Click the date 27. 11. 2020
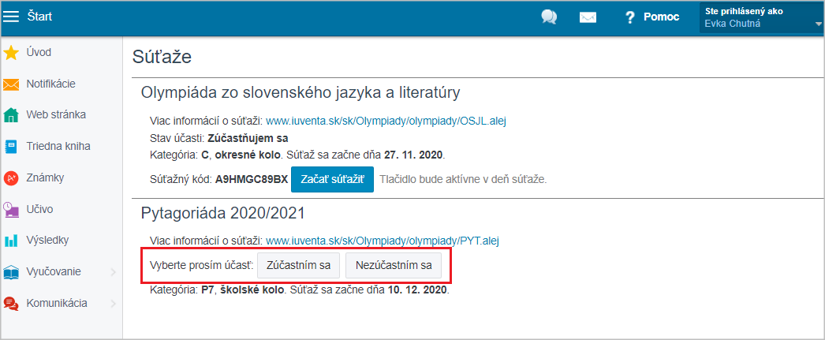This screenshot has width=825, height=340. (x=414, y=155)
